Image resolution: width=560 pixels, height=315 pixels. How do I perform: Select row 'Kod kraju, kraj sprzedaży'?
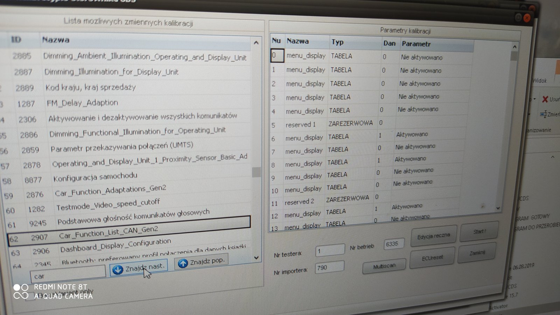pyautogui.click(x=90, y=87)
